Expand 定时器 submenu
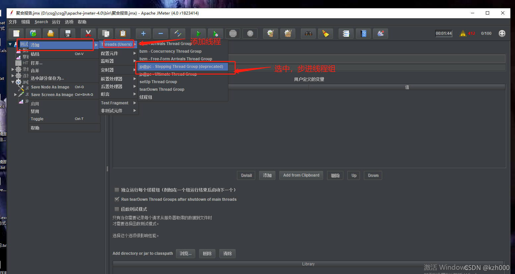 point(119,70)
